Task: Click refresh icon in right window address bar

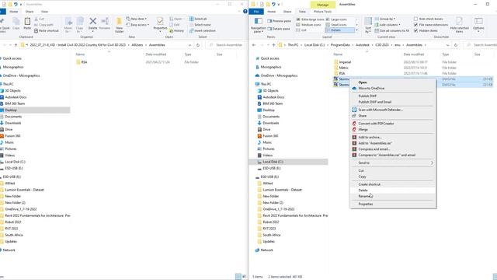Action: pyautogui.click(x=456, y=45)
